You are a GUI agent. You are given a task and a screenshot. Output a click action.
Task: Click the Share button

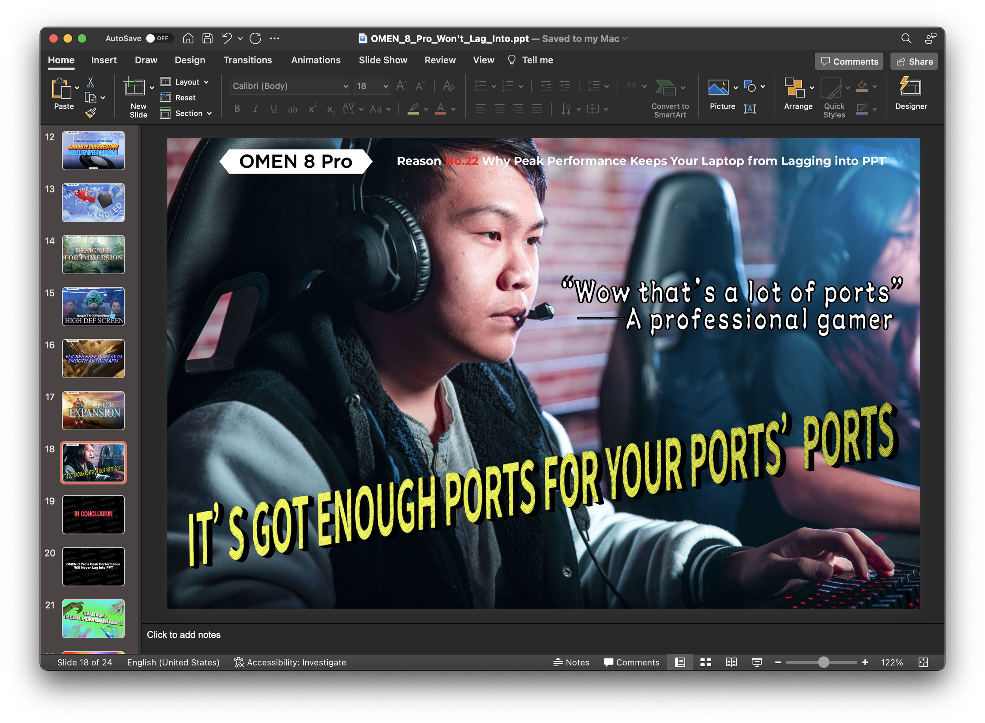coord(914,61)
